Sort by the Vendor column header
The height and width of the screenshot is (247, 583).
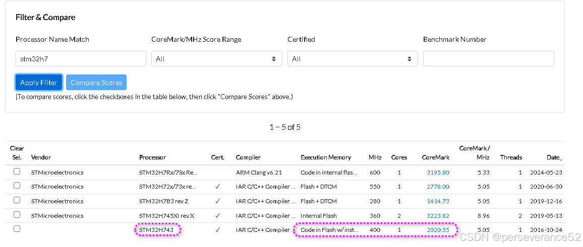pos(41,157)
